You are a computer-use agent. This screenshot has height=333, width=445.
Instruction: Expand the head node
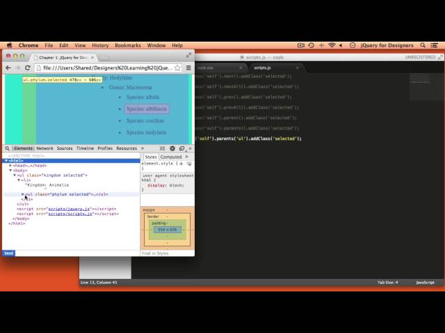tap(10, 165)
